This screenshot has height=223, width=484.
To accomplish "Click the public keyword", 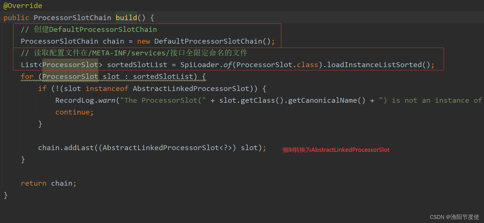I will (16, 18).
